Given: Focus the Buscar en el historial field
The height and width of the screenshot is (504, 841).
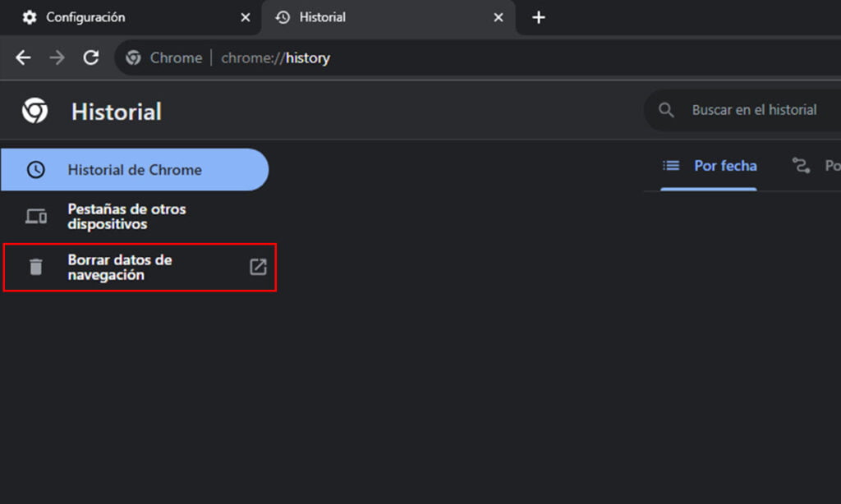Looking at the screenshot, I should coord(742,110).
